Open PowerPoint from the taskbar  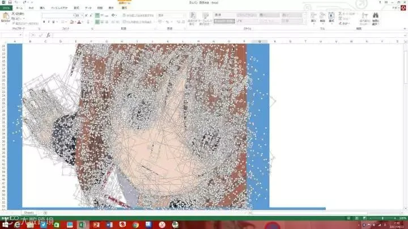(96, 225)
